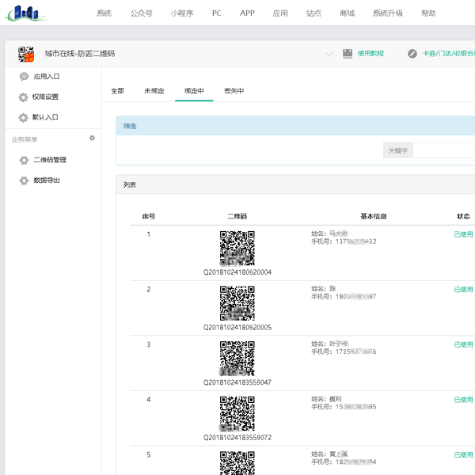Open the 使用教程 link
The image size is (475, 475).
click(370, 54)
